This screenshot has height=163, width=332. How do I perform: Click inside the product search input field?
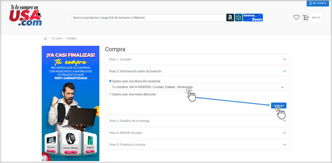[147, 17]
